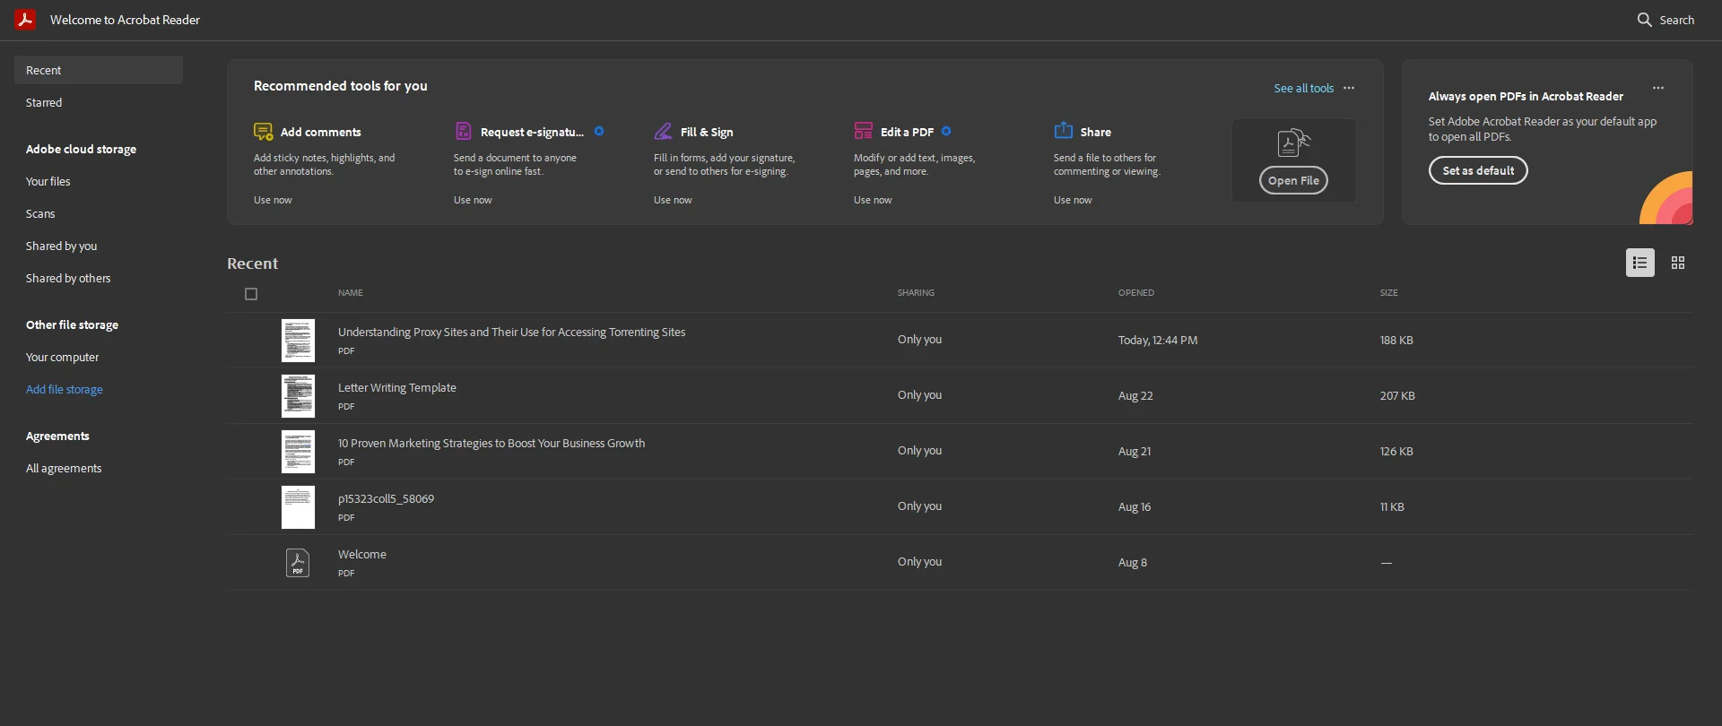The height and width of the screenshot is (726, 1722).
Task: Click the Request e-signature tool icon
Action: 463,132
